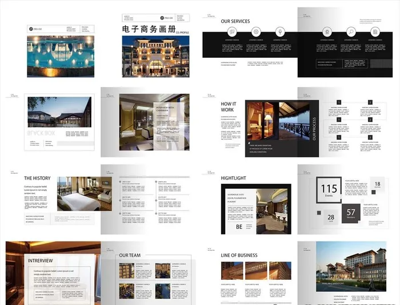Click the magnifier search service icon
This screenshot has width=400, height=305.
351,31
